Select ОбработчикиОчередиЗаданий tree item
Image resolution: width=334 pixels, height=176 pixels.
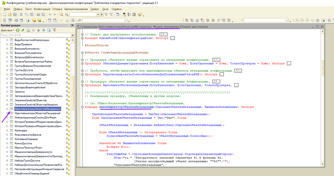pos(32,174)
